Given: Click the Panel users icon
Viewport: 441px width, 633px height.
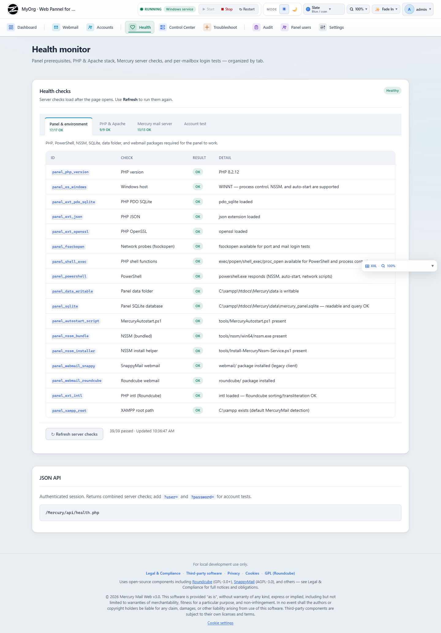Looking at the screenshot, I should coord(285,27).
